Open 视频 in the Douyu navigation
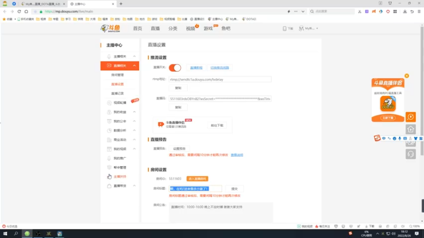The width and height of the screenshot is (424, 238). pos(190,29)
